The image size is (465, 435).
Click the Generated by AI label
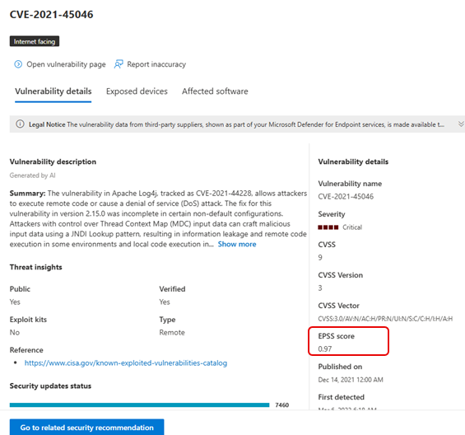tap(33, 175)
